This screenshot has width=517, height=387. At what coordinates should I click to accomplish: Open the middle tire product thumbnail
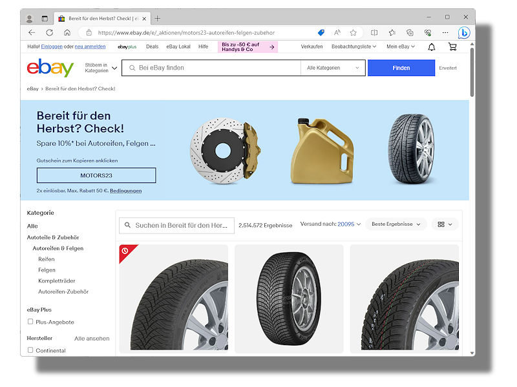click(x=289, y=299)
